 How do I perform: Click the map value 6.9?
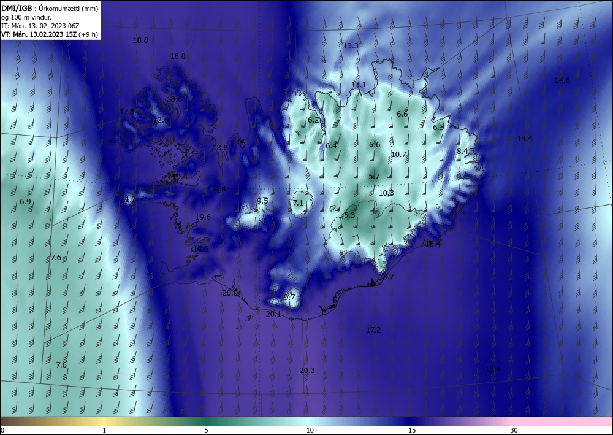25,202
